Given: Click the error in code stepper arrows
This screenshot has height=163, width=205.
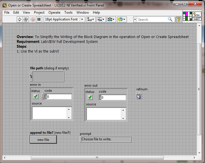Looking at the screenshot, I should pyautogui.click(x=43, y=97).
